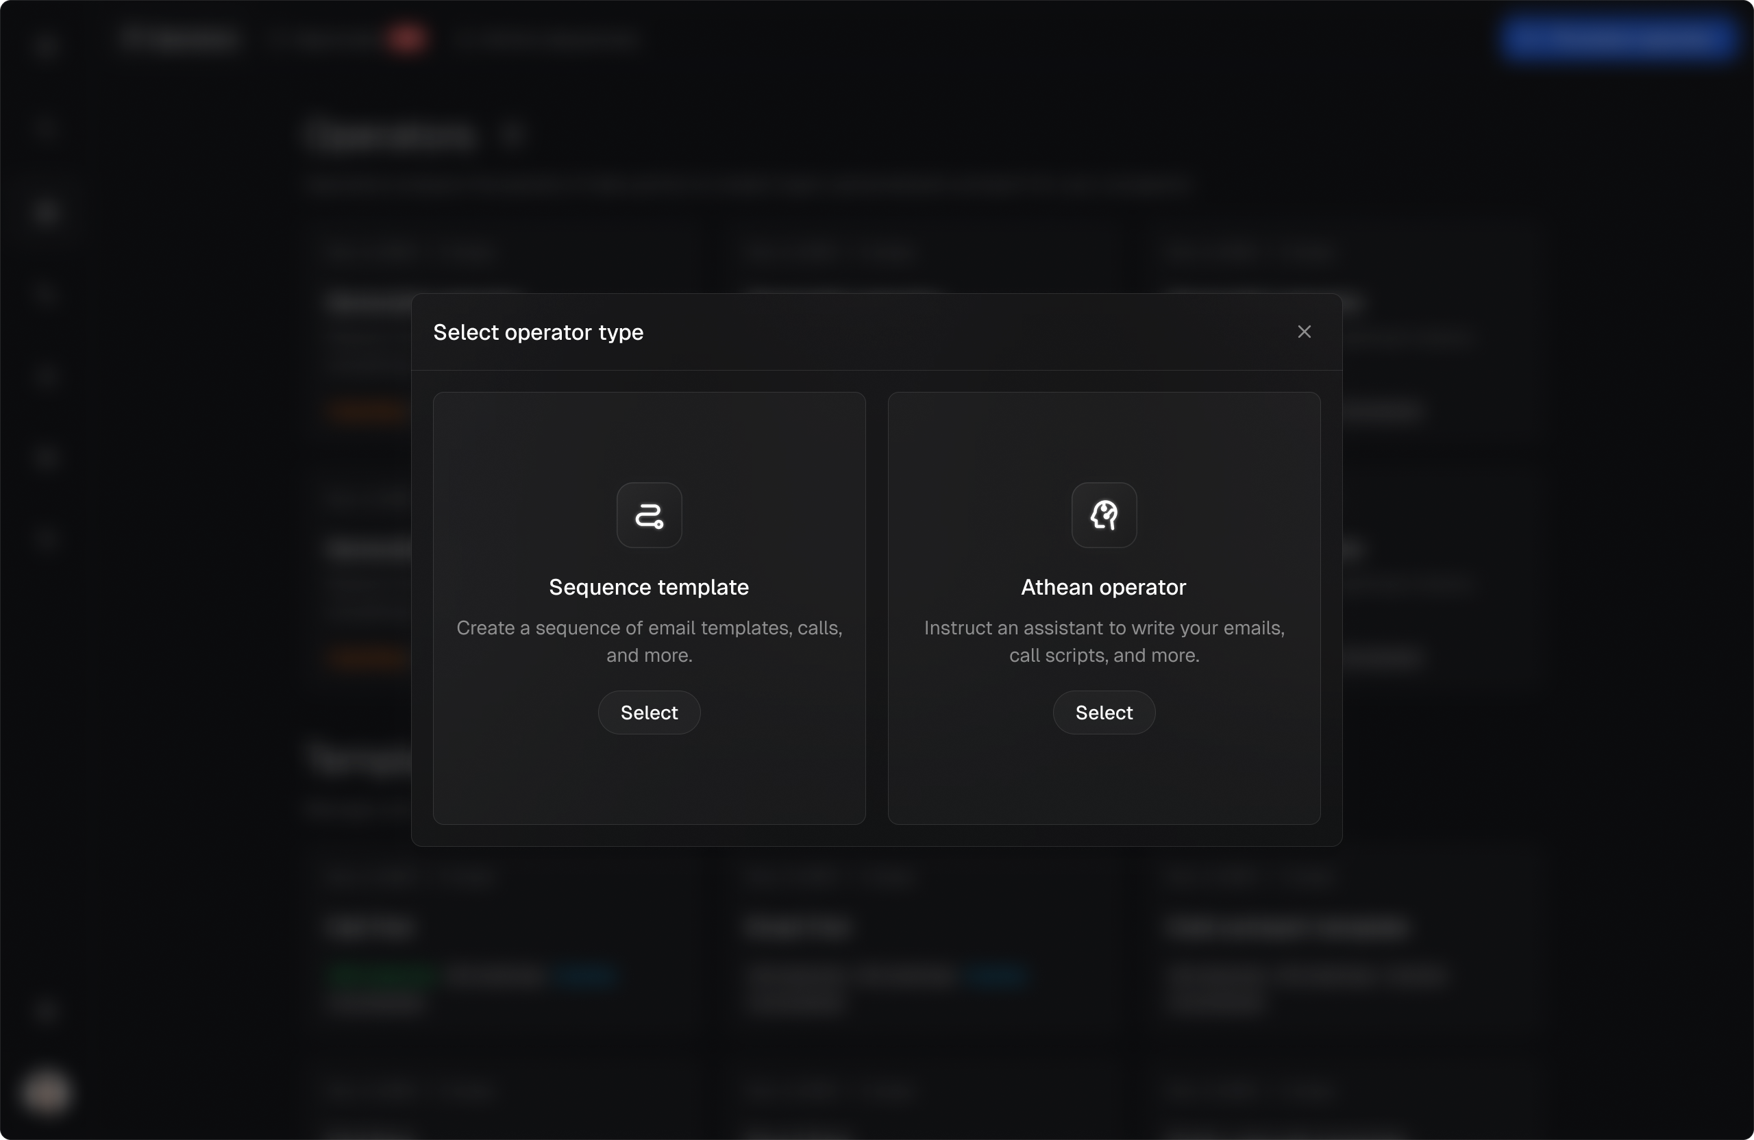
Task: Click the blurred red badge in top bar
Action: click(407, 38)
